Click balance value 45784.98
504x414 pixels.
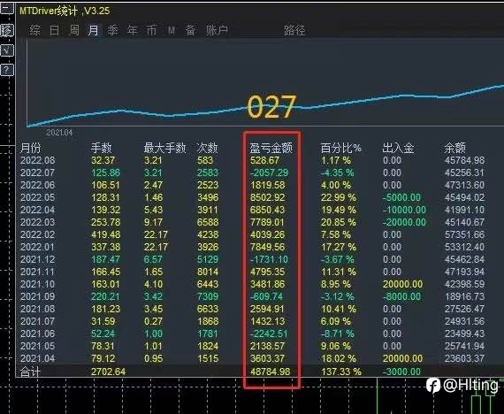pyautogui.click(x=464, y=160)
